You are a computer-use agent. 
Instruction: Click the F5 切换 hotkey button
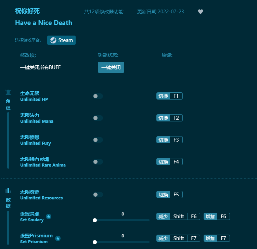tap(169, 195)
